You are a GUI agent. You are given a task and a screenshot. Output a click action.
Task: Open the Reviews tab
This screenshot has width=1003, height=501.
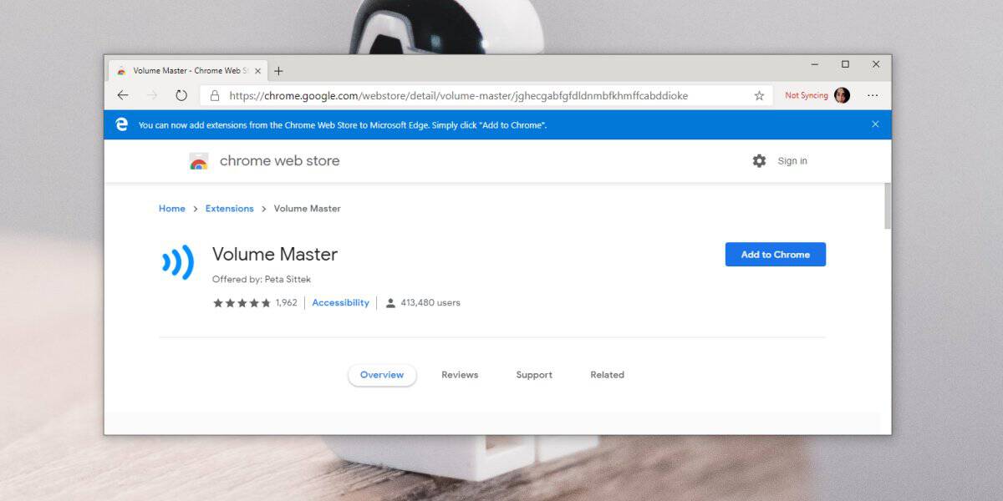(x=460, y=375)
